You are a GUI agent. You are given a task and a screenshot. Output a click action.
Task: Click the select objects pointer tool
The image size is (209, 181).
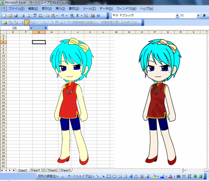coord(62,176)
